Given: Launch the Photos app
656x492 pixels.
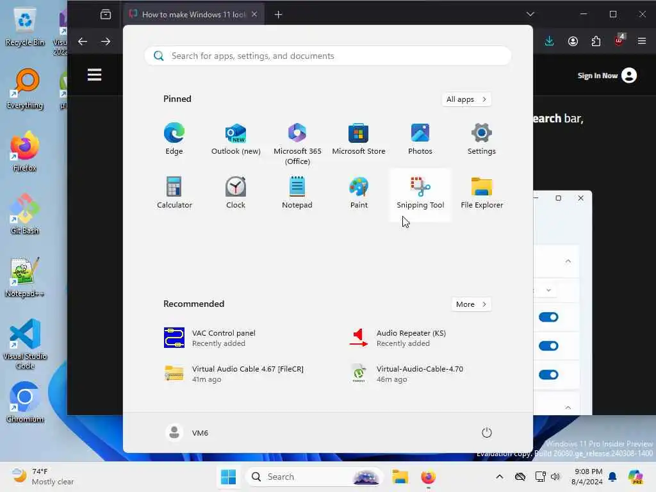Looking at the screenshot, I should coord(420,139).
